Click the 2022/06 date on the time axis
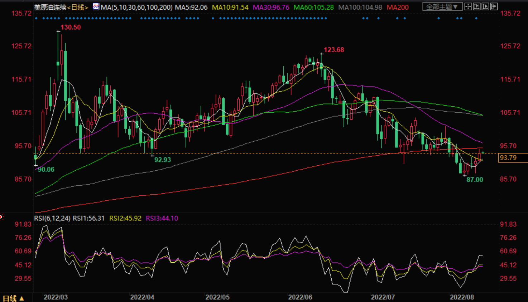 pos(300,297)
